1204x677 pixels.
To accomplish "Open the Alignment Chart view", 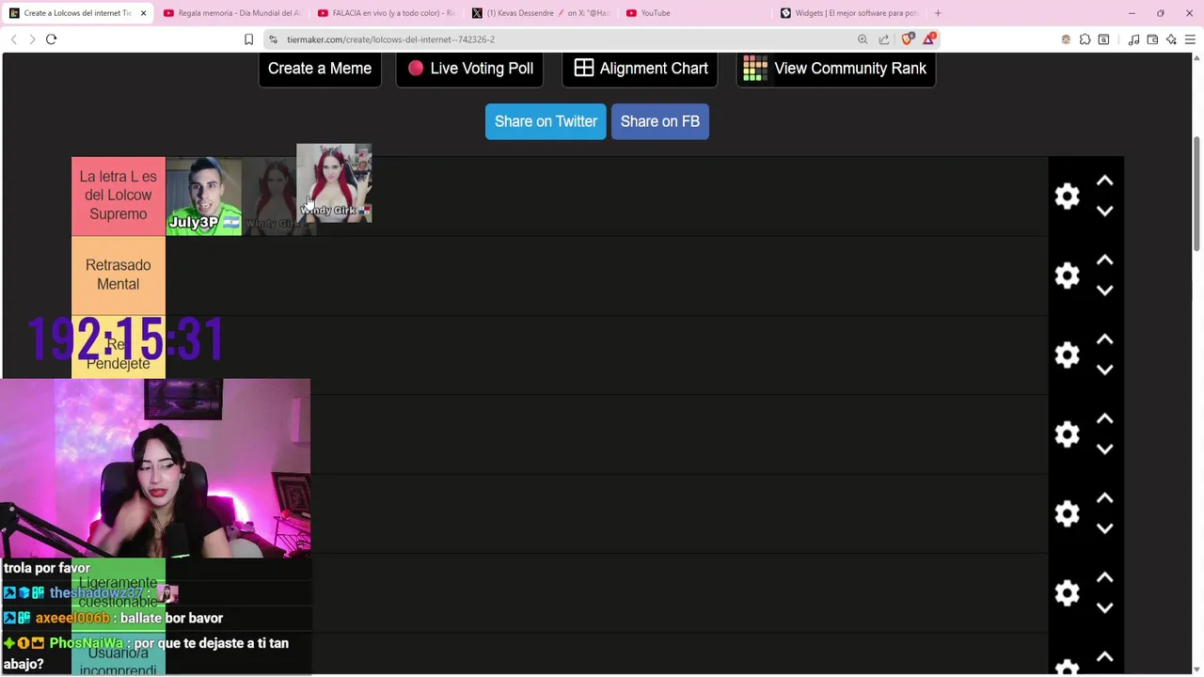I will pos(640,69).
